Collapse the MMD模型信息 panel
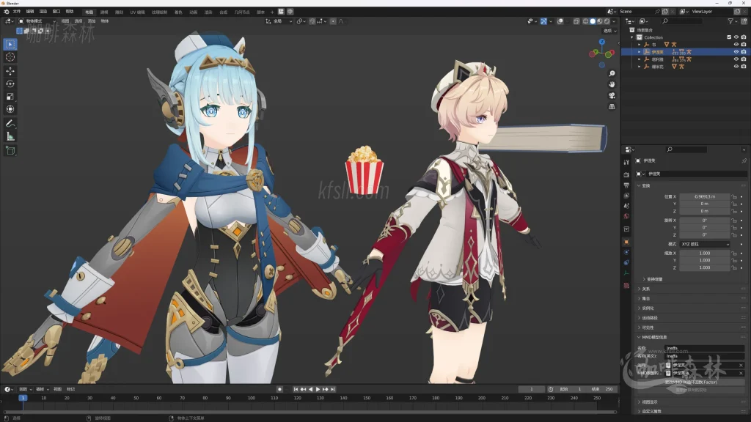 click(x=692, y=337)
